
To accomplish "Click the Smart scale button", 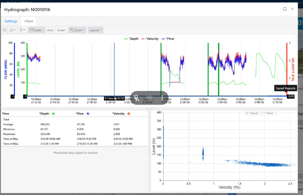I will [61, 30].
